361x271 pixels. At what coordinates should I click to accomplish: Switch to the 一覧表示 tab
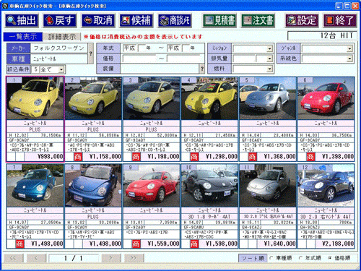click(23, 37)
